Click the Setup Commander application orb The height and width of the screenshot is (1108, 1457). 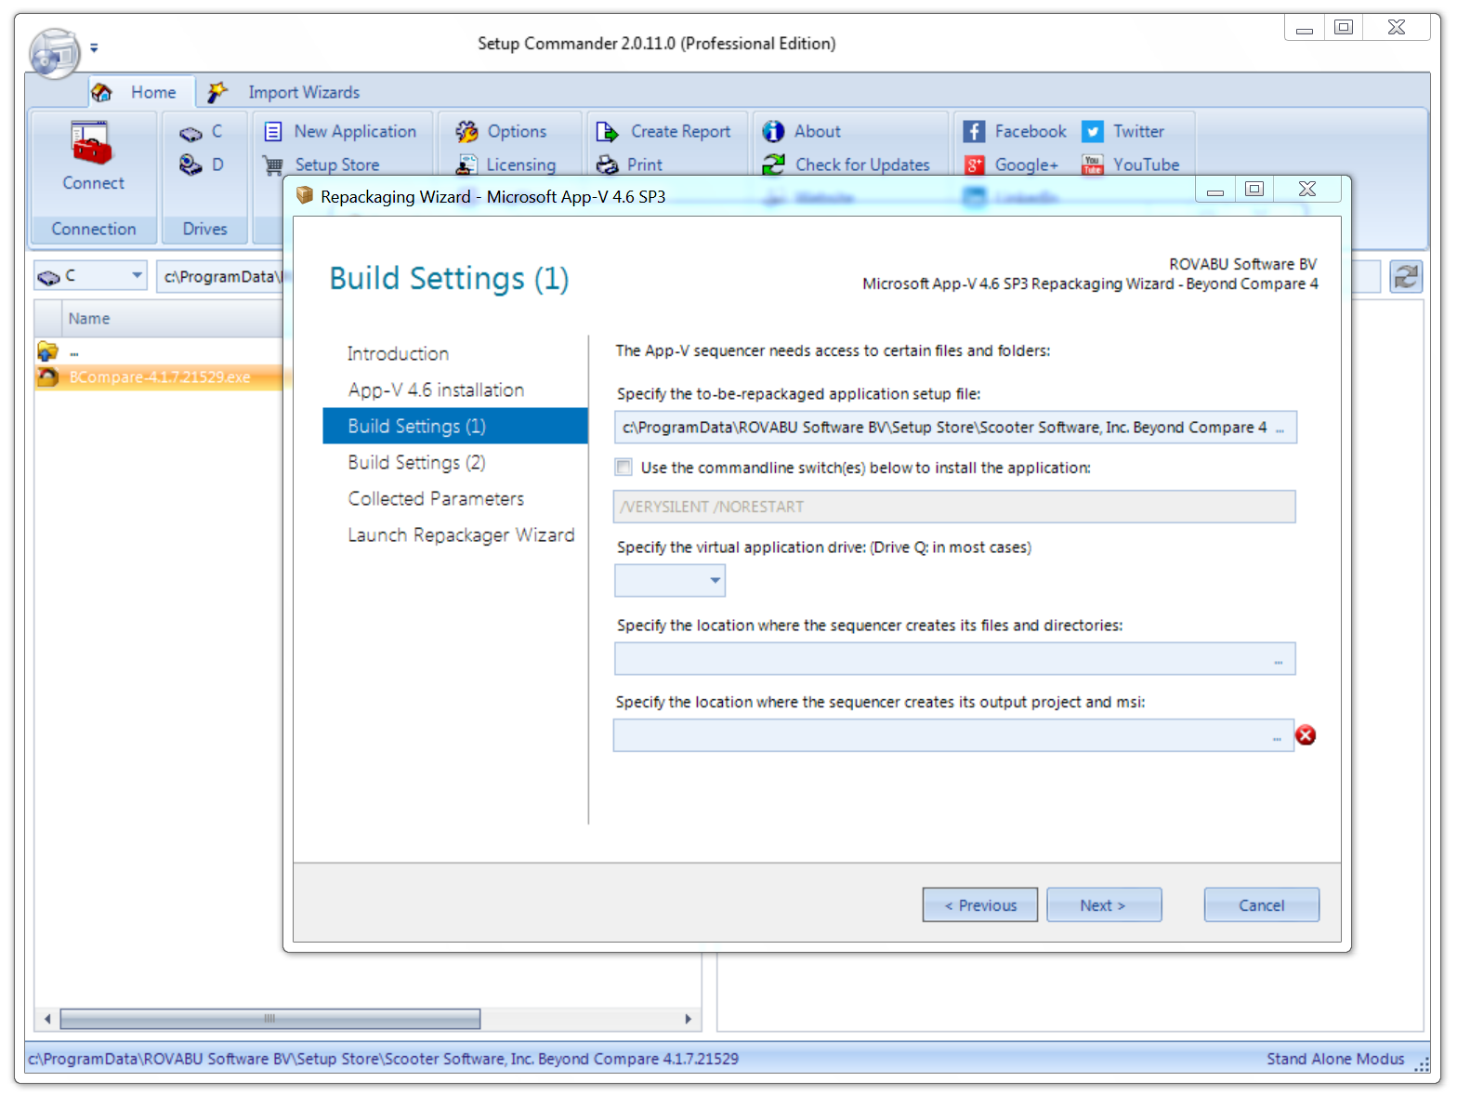point(55,53)
